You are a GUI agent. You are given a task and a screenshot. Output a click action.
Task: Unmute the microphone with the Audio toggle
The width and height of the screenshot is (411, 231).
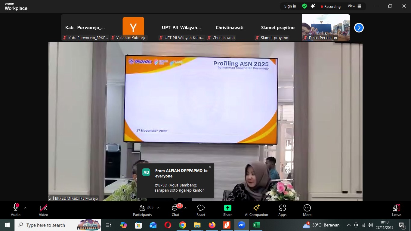16,210
